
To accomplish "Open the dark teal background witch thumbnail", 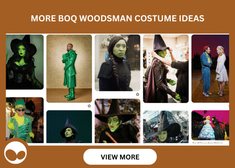I will (x=69, y=127).
